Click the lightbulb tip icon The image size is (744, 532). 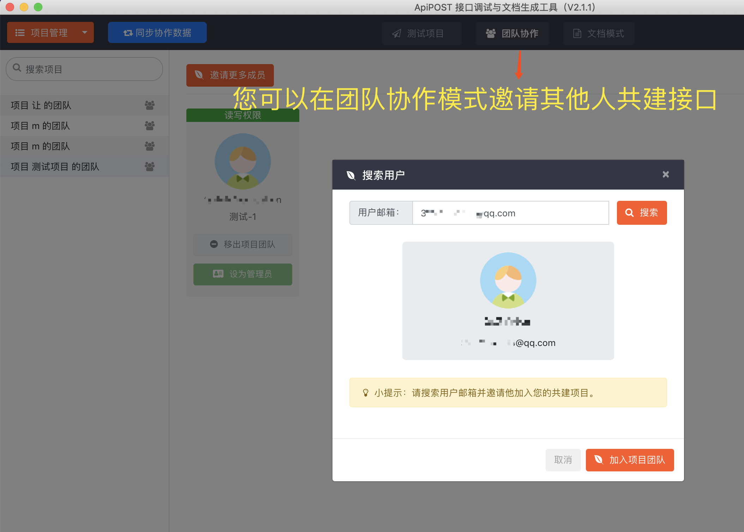(x=366, y=392)
